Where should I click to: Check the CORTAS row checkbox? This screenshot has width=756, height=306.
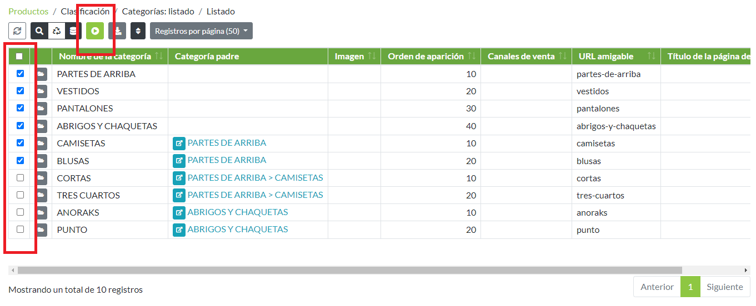click(x=21, y=177)
